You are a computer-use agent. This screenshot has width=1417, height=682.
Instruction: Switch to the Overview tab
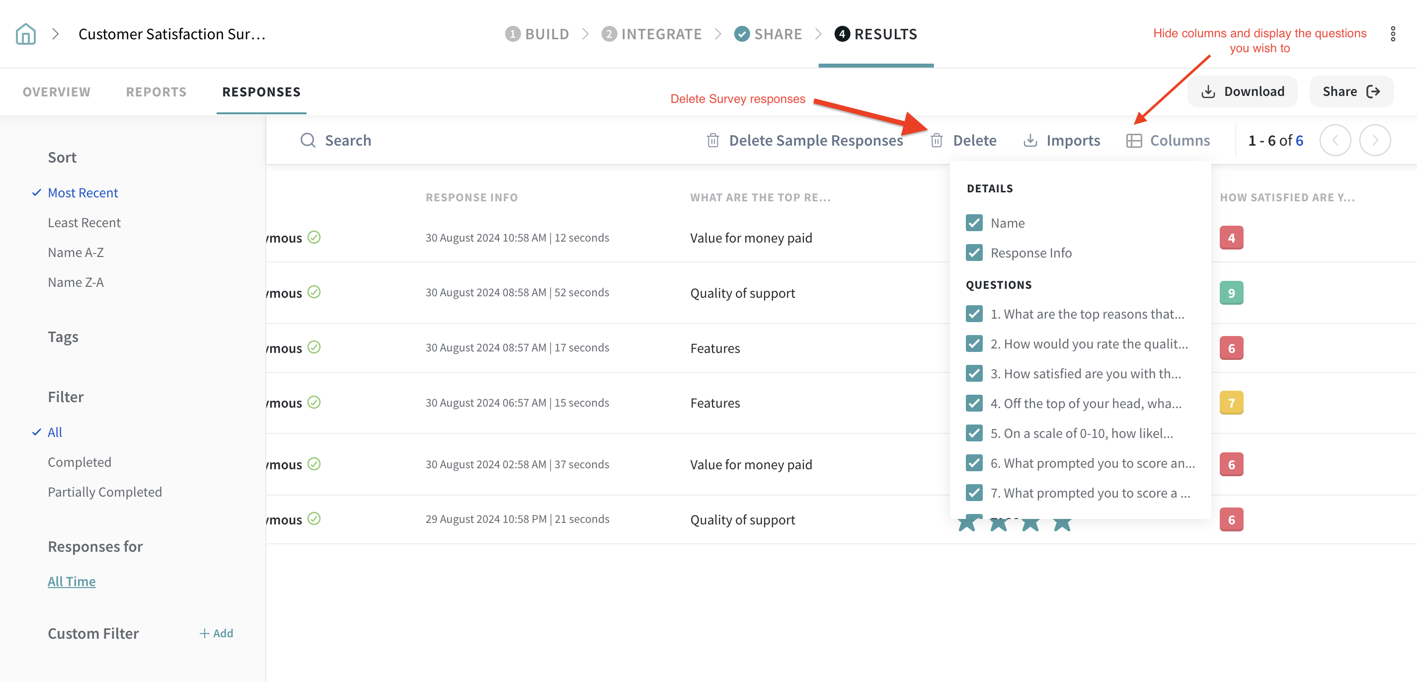56,92
